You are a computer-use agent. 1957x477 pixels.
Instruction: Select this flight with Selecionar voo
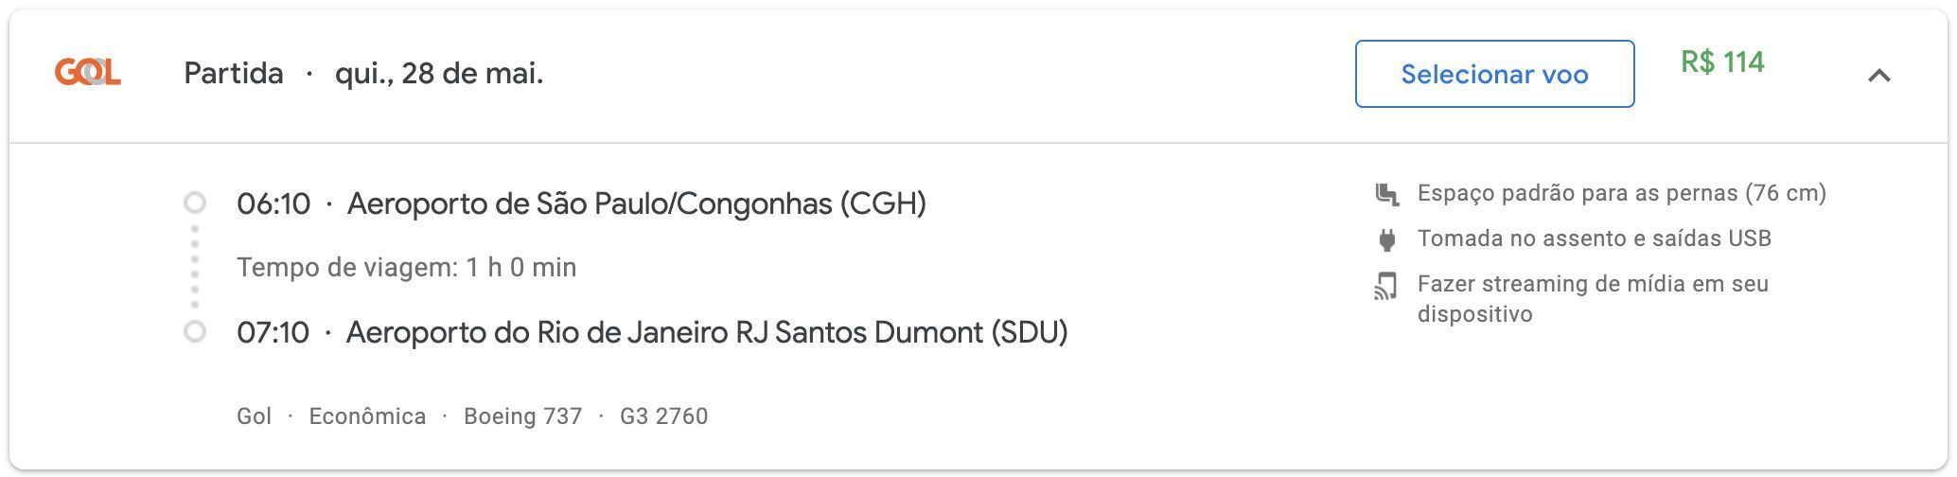[x=1494, y=74]
